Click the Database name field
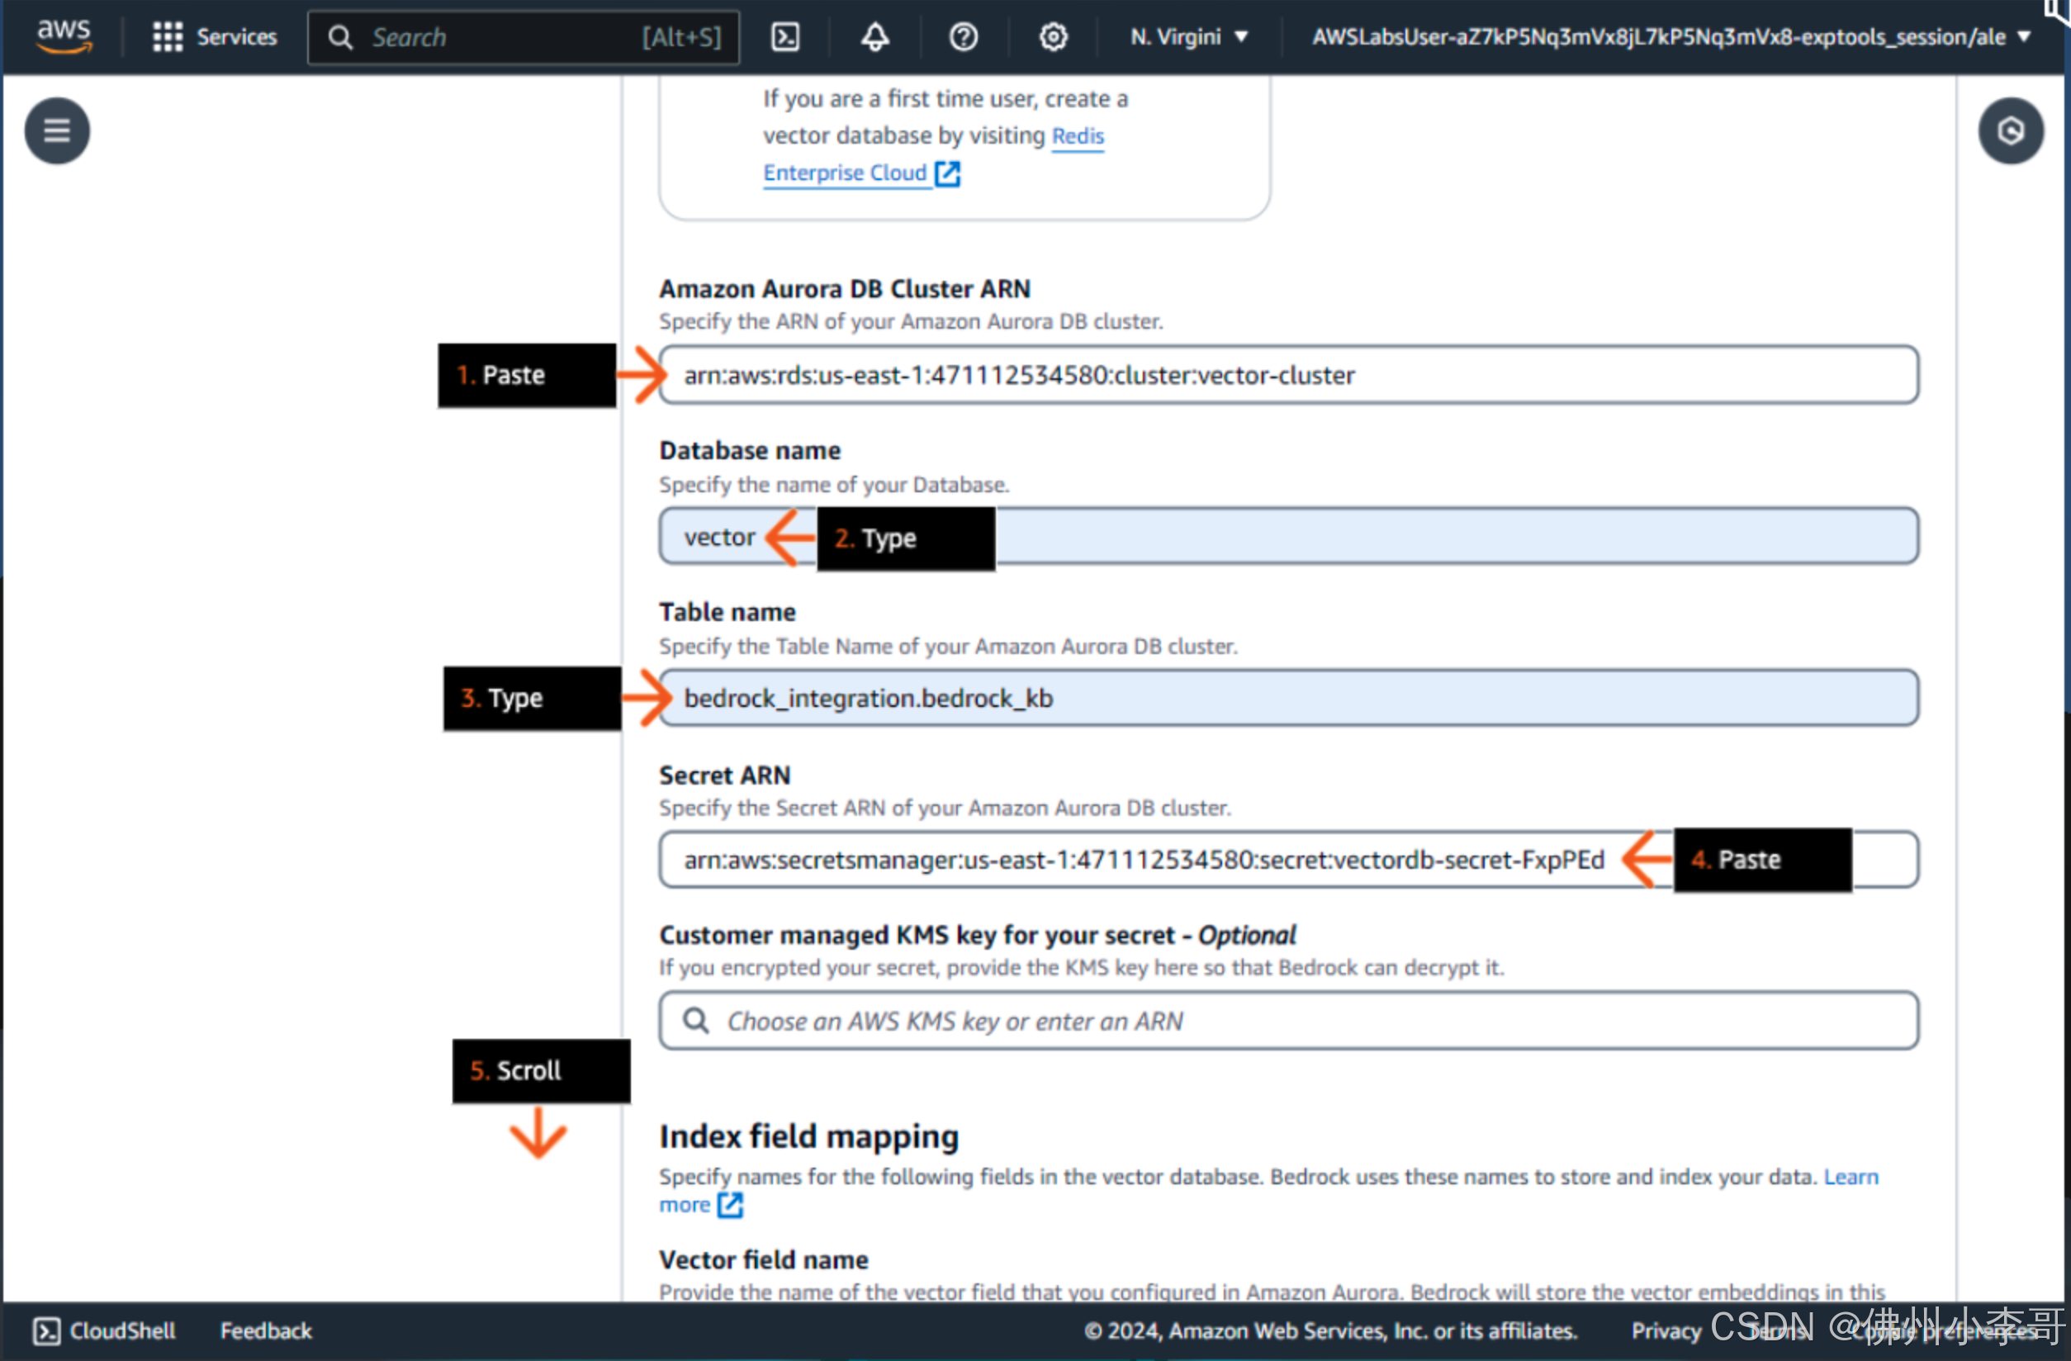The height and width of the screenshot is (1361, 2071). 1288,537
